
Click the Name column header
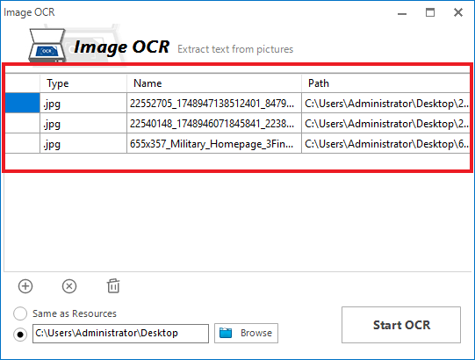tap(214, 83)
